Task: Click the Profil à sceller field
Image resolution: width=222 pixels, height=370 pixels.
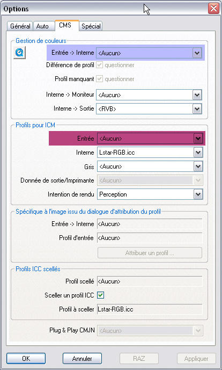Action: pos(150,309)
